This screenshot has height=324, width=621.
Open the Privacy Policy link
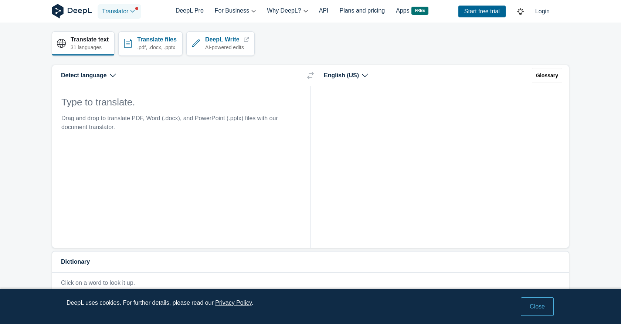tap(233, 303)
